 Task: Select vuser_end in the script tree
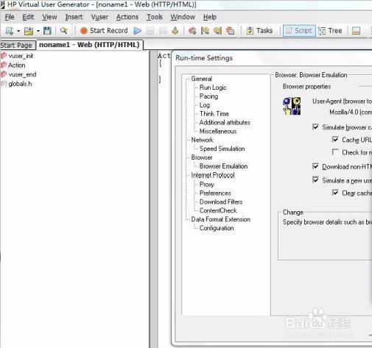(22, 74)
